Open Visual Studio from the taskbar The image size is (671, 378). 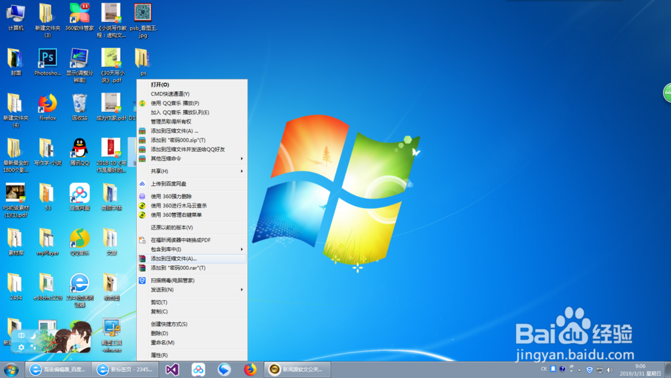pyautogui.click(x=172, y=369)
